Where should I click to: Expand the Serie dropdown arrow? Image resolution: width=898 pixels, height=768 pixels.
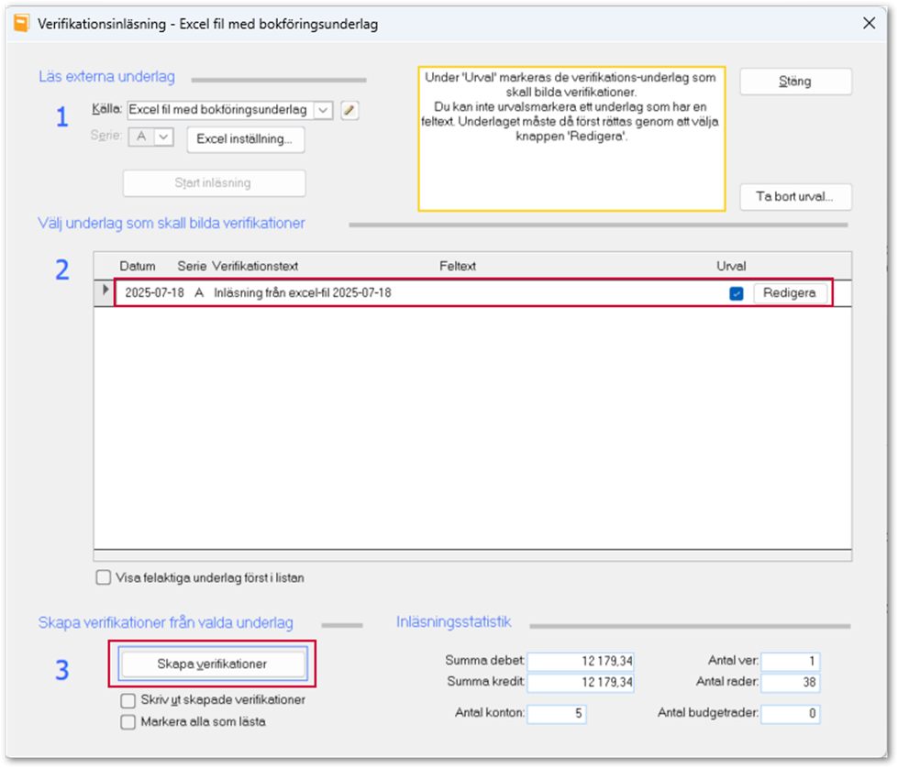tap(164, 137)
